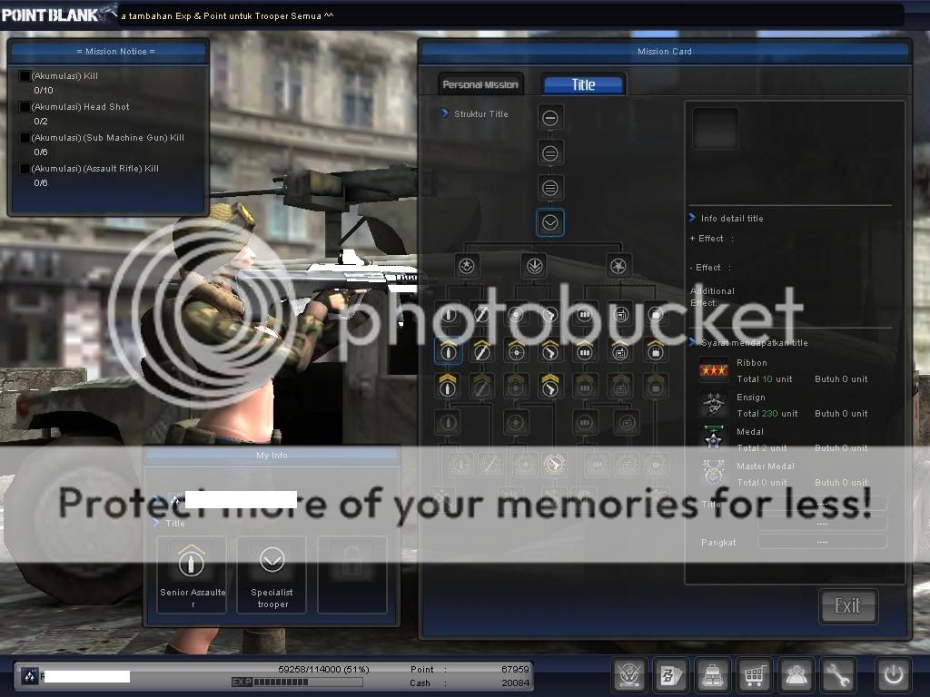
Task: Click the Mission Card window title
Action: point(664,52)
